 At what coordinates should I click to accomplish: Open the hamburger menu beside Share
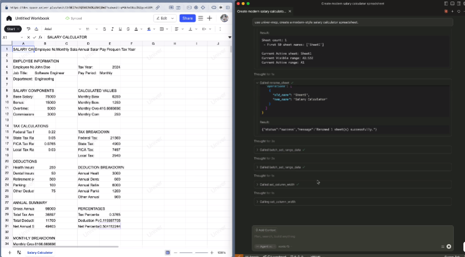(x=201, y=18)
